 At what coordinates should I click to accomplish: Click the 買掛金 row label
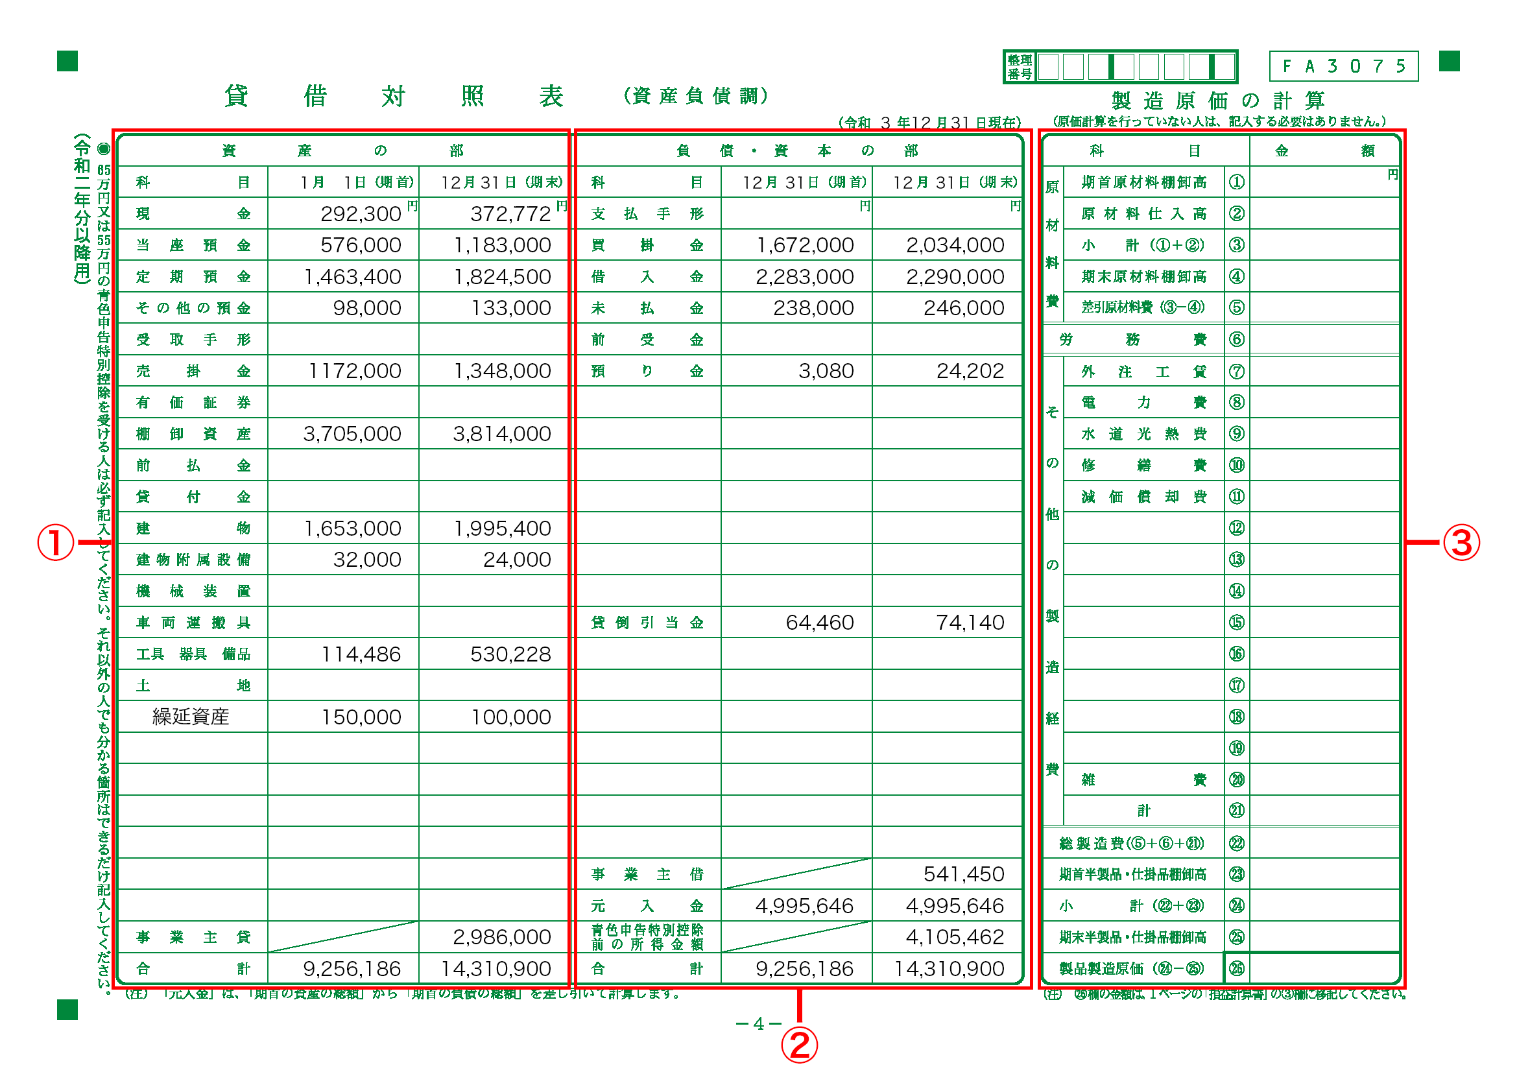tap(647, 245)
